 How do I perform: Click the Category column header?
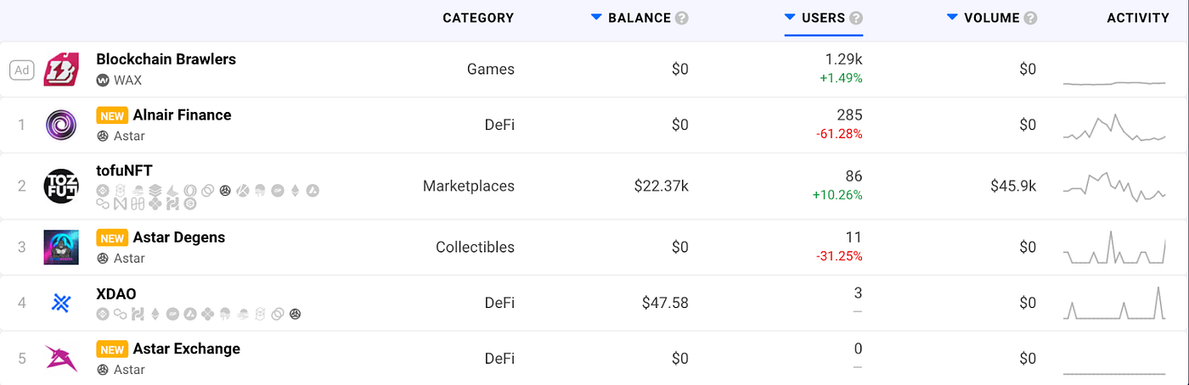click(478, 18)
